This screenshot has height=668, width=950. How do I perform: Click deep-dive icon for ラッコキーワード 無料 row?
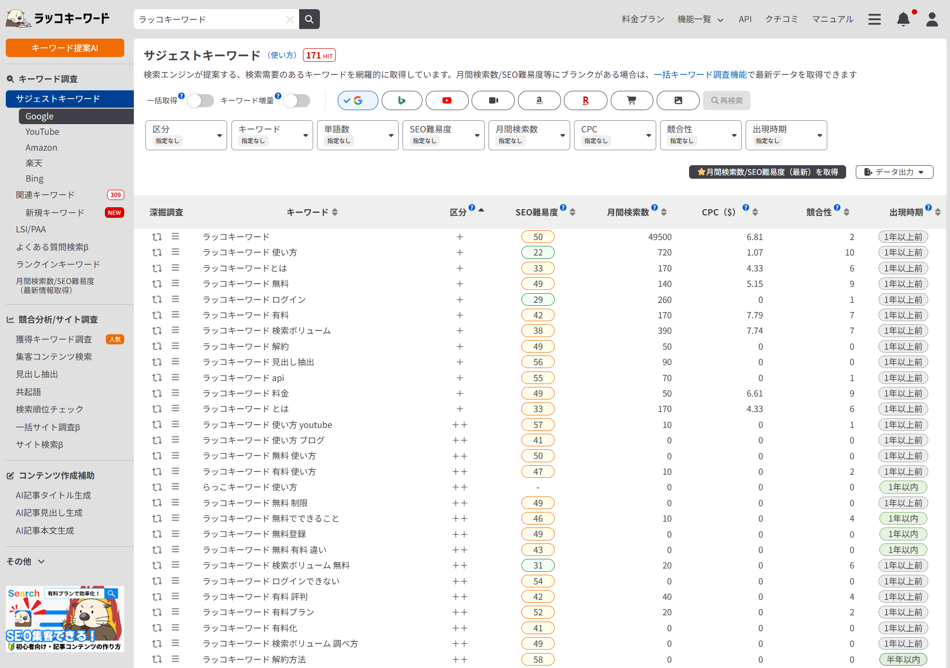(157, 284)
